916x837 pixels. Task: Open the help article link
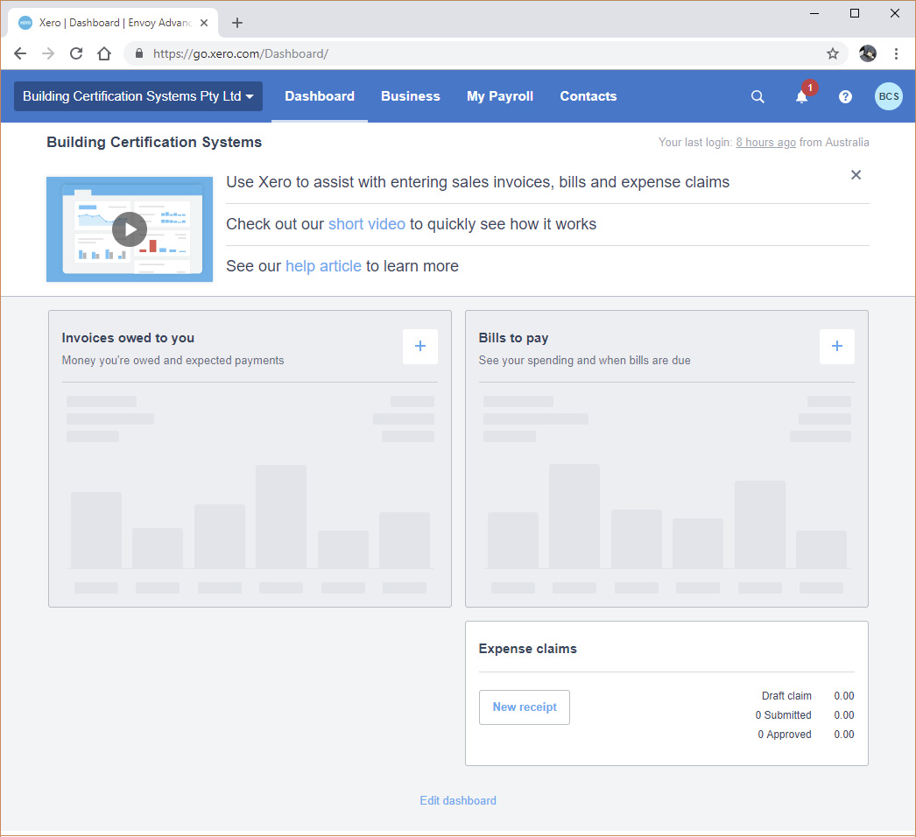click(323, 266)
